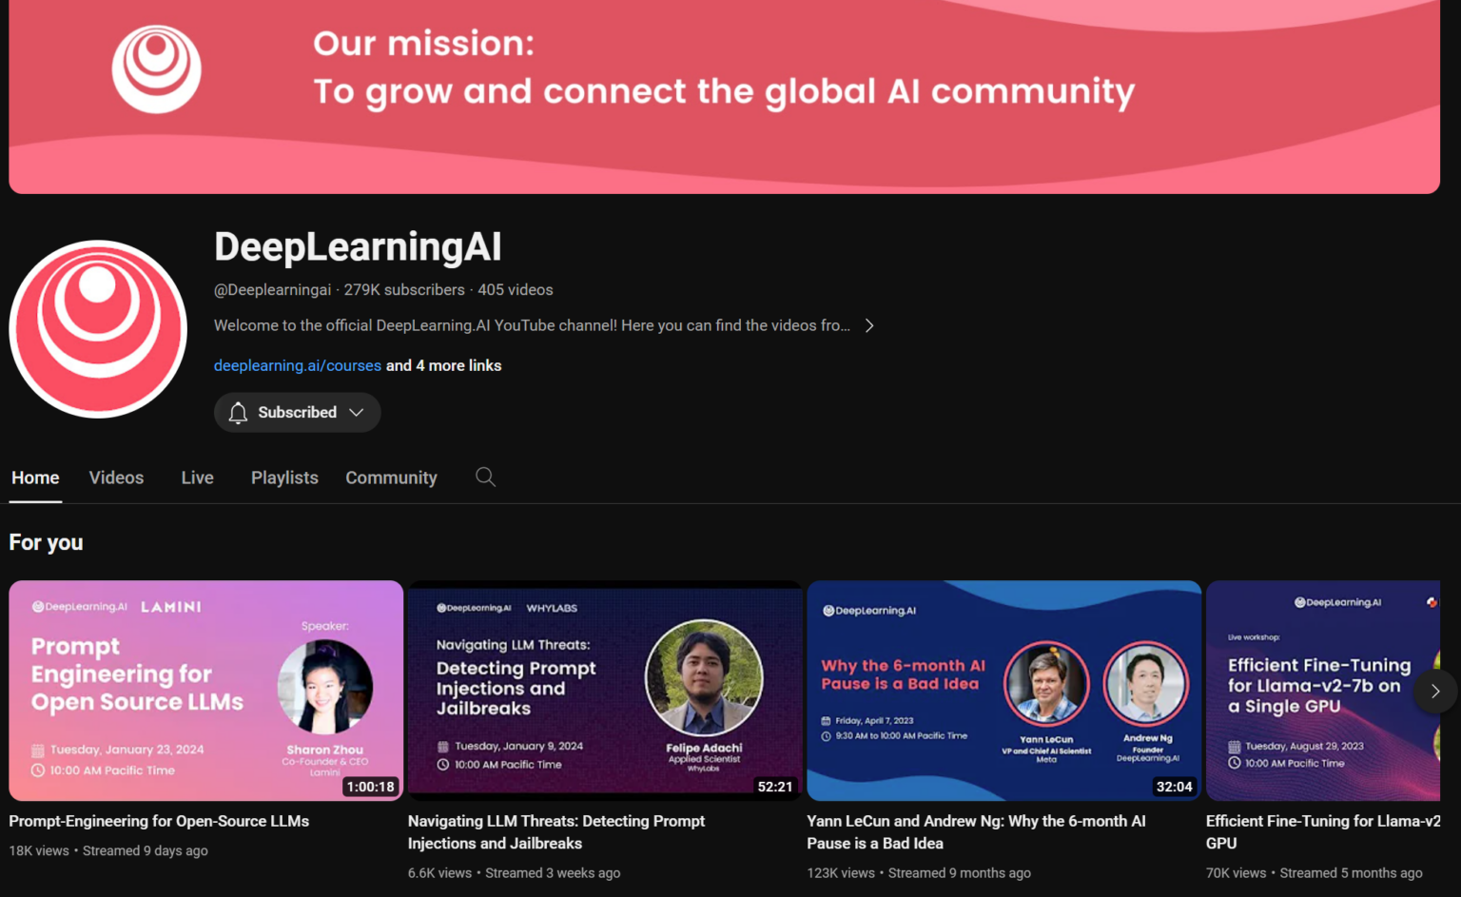This screenshot has width=1461, height=897.
Task: Click the next arrow to browse more videos
Action: tap(1434, 692)
